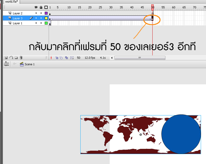206x164 pixels.
Task: Click the 4.1s elapsed time readout
Action: 103,58
